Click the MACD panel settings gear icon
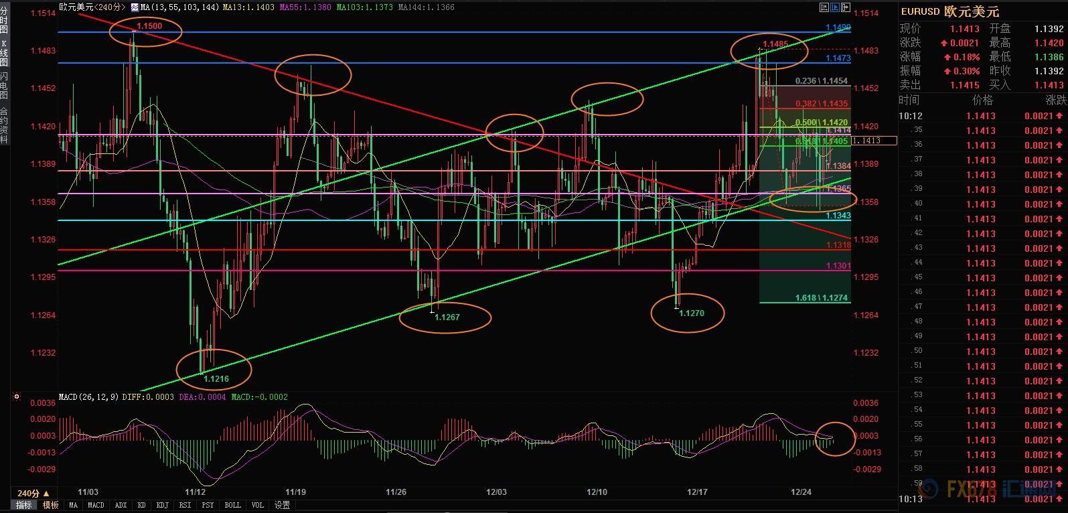This screenshot has width=1068, height=513. (x=17, y=397)
